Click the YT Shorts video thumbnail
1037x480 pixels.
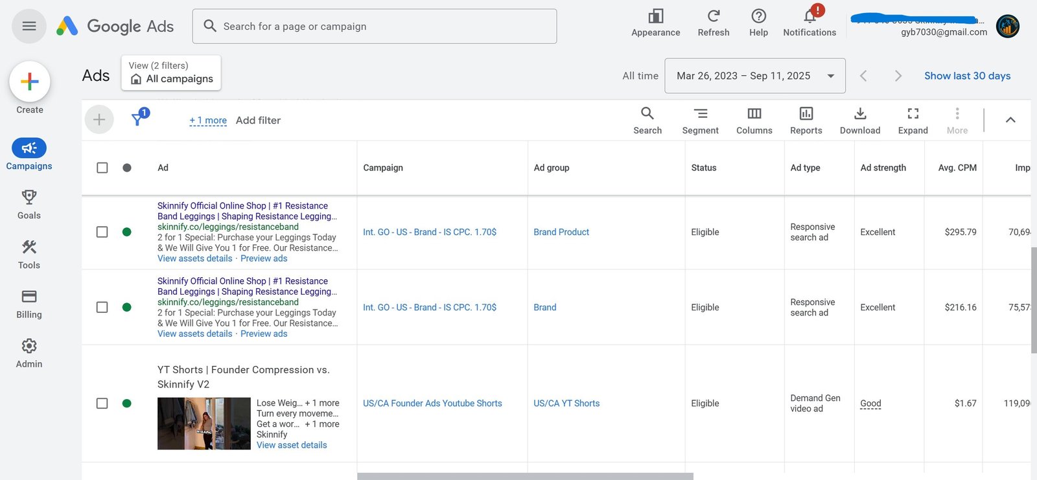[x=204, y=424]
